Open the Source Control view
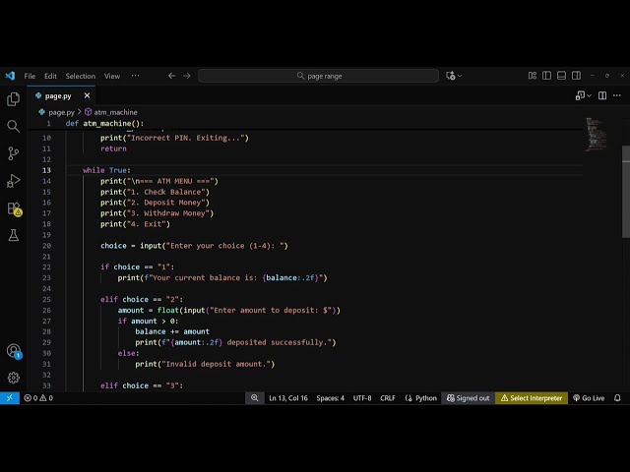The width and height of the screenshot is (630, 472). pyautogui.click(x=13, y=153)
